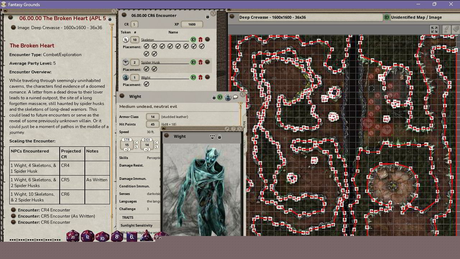Image resolution: width=460 pixels, height=259 pixels.
Task: Open the Wight NPC record link button
Action: 207,77
